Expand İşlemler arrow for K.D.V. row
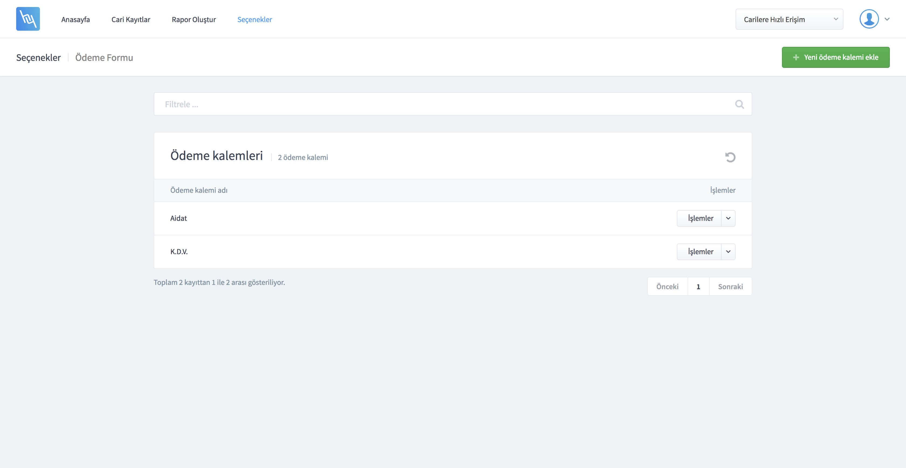The width and height of the screenshot is (906, 468). coord(728,252)
